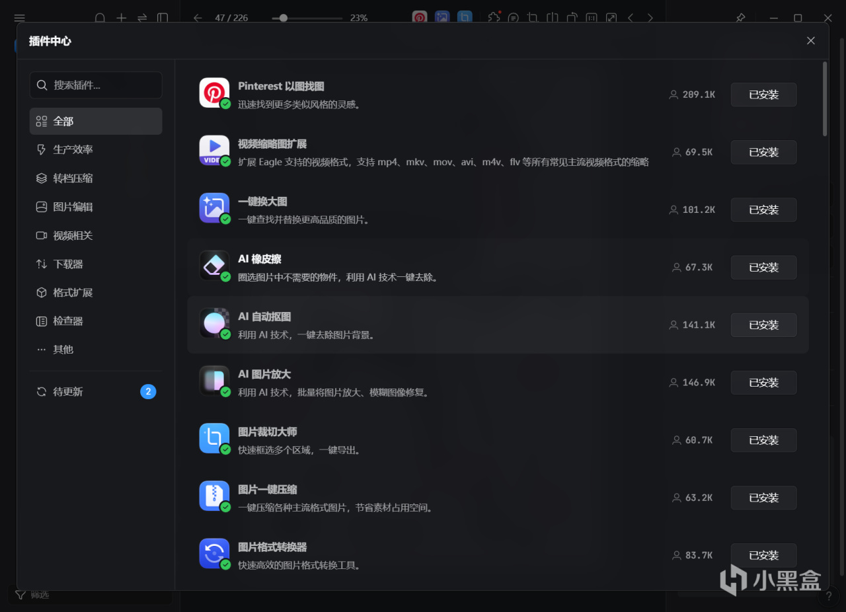Click the "图片格式转换器" plugin title
Viewport: 846px width, 612px height.
(272, 547)
